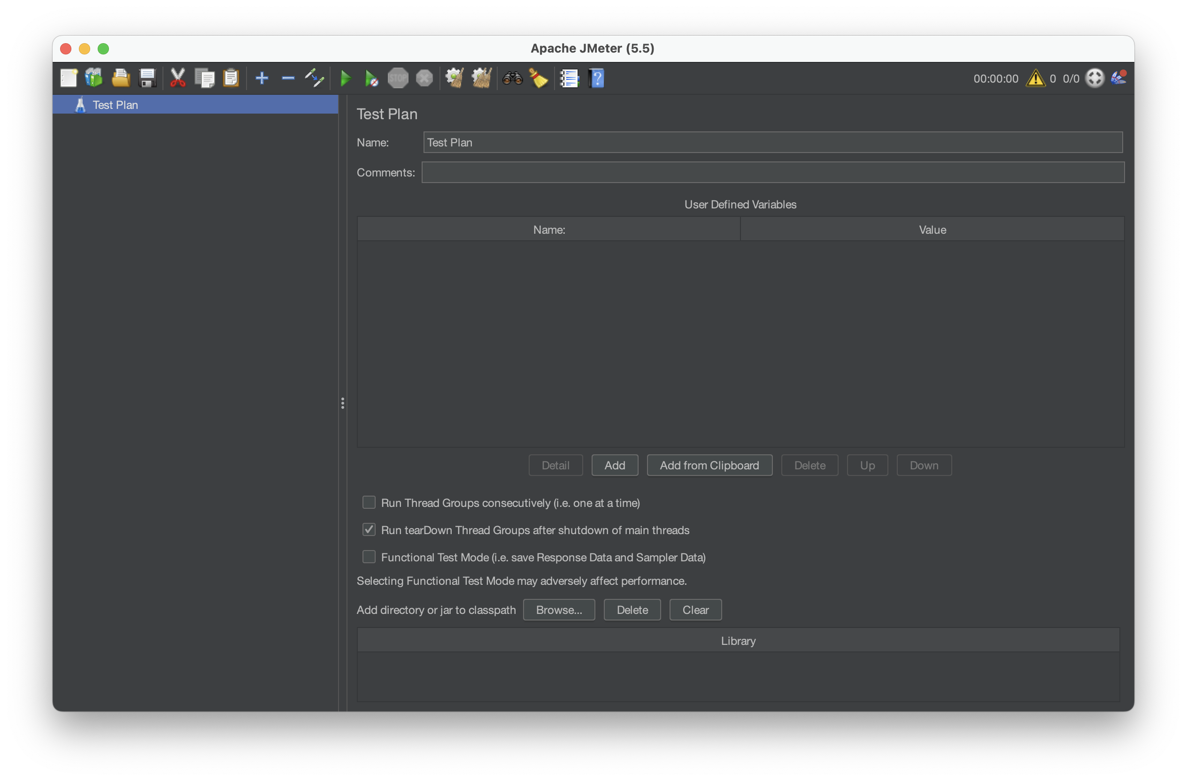1187x781 pixels.
Task: Click the Comments input field
Action: point(773,172)
